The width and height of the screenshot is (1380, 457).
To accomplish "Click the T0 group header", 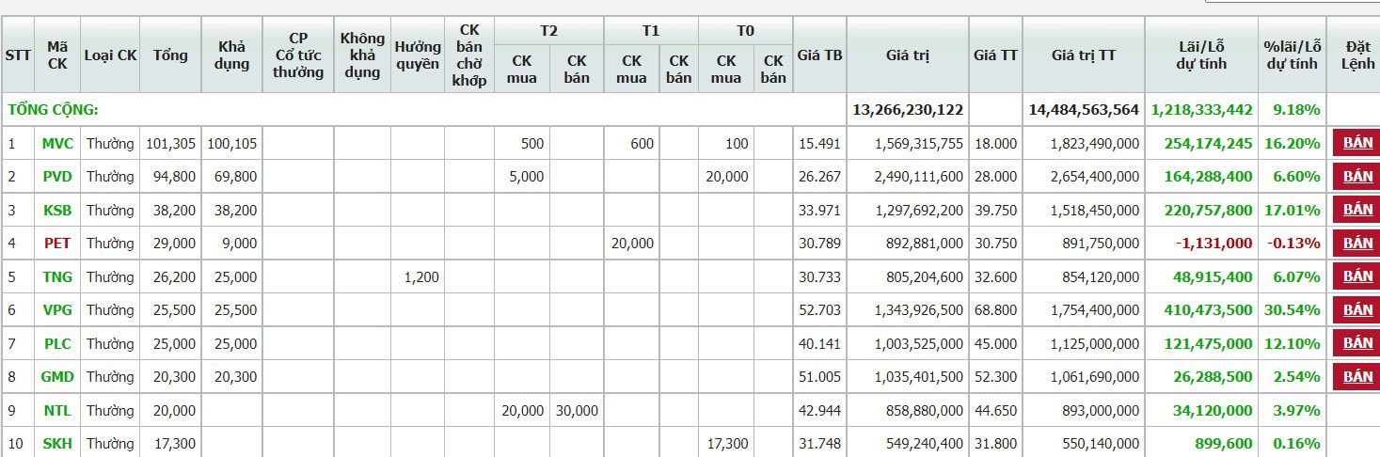I will 745,31.
